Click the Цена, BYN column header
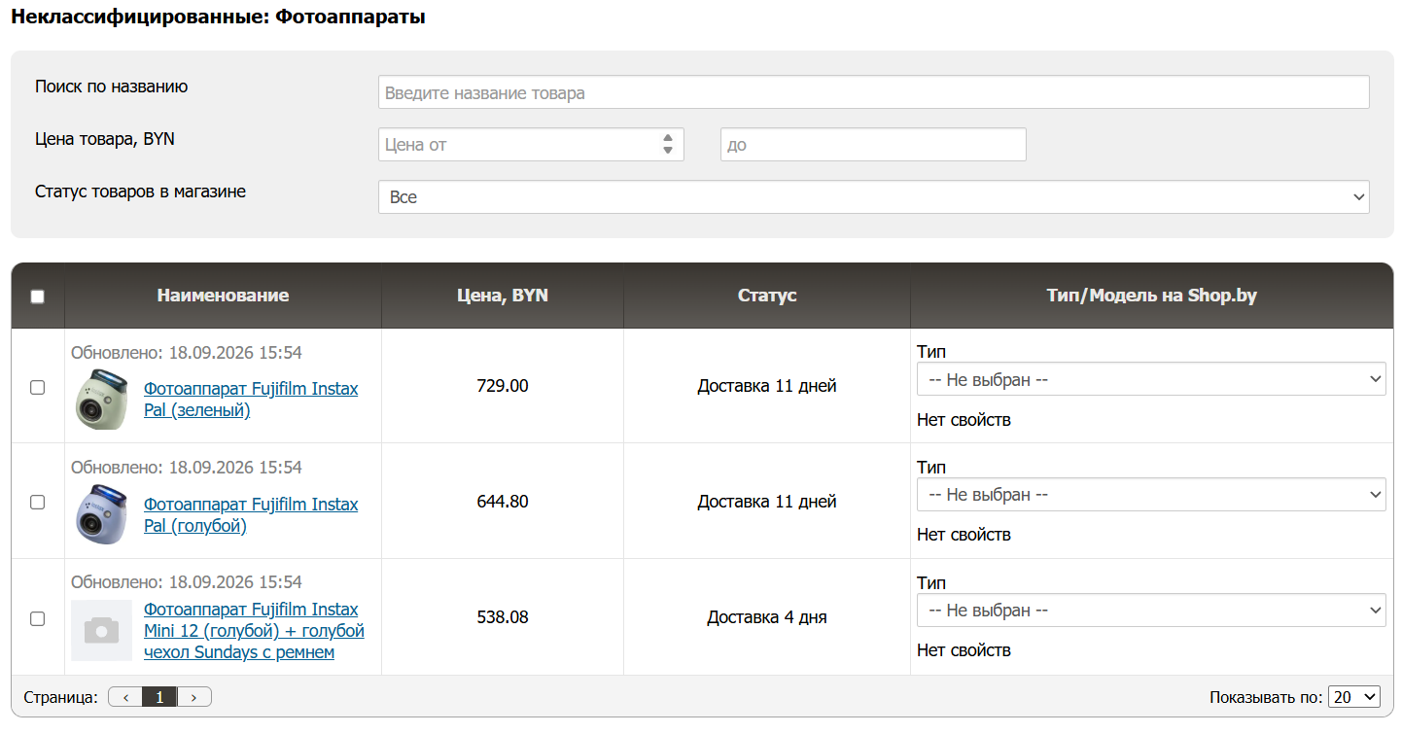This screenshot has height=734, width=1402. click(503, 296)
